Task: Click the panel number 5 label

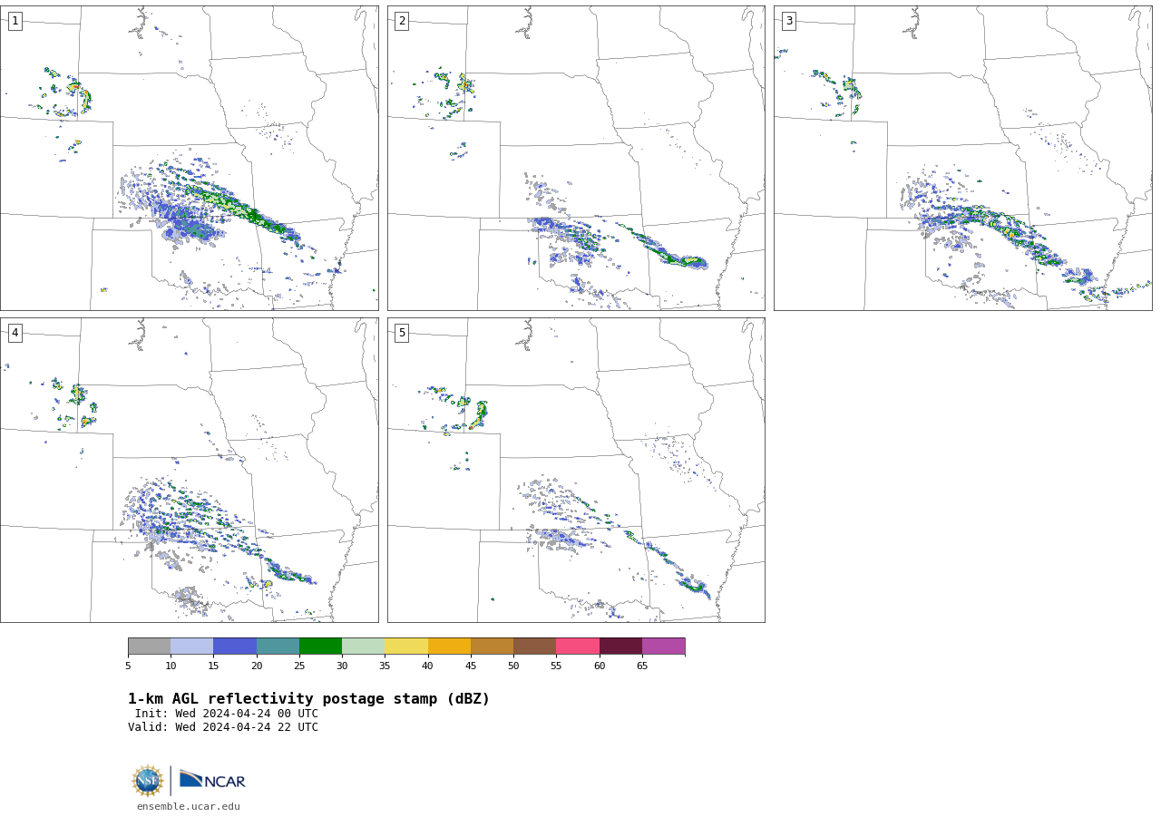Action: tap(402, 333)
